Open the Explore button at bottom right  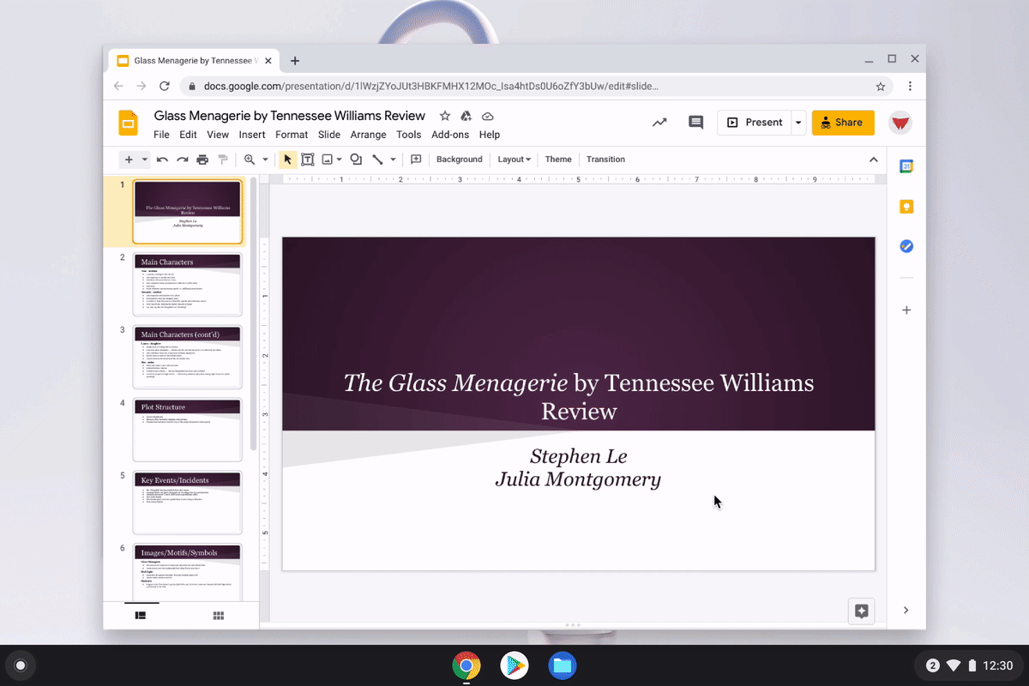(862, 611)
